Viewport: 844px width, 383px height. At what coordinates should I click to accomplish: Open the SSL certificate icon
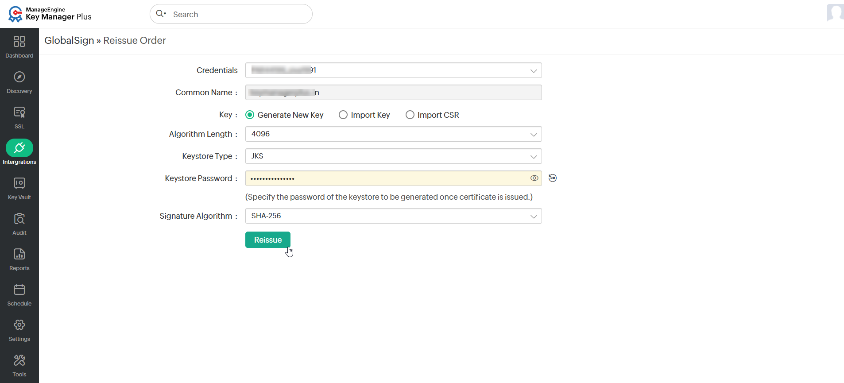tap(19, 112)
